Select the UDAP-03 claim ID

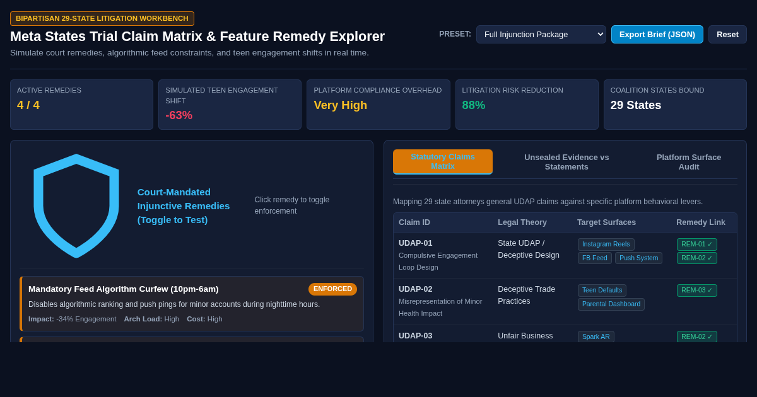point(416,336)
